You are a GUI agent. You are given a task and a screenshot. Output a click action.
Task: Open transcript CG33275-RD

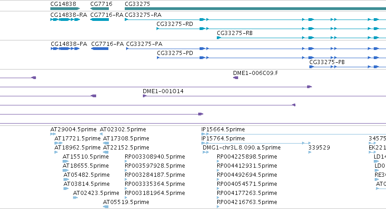[x=175, y=24]
